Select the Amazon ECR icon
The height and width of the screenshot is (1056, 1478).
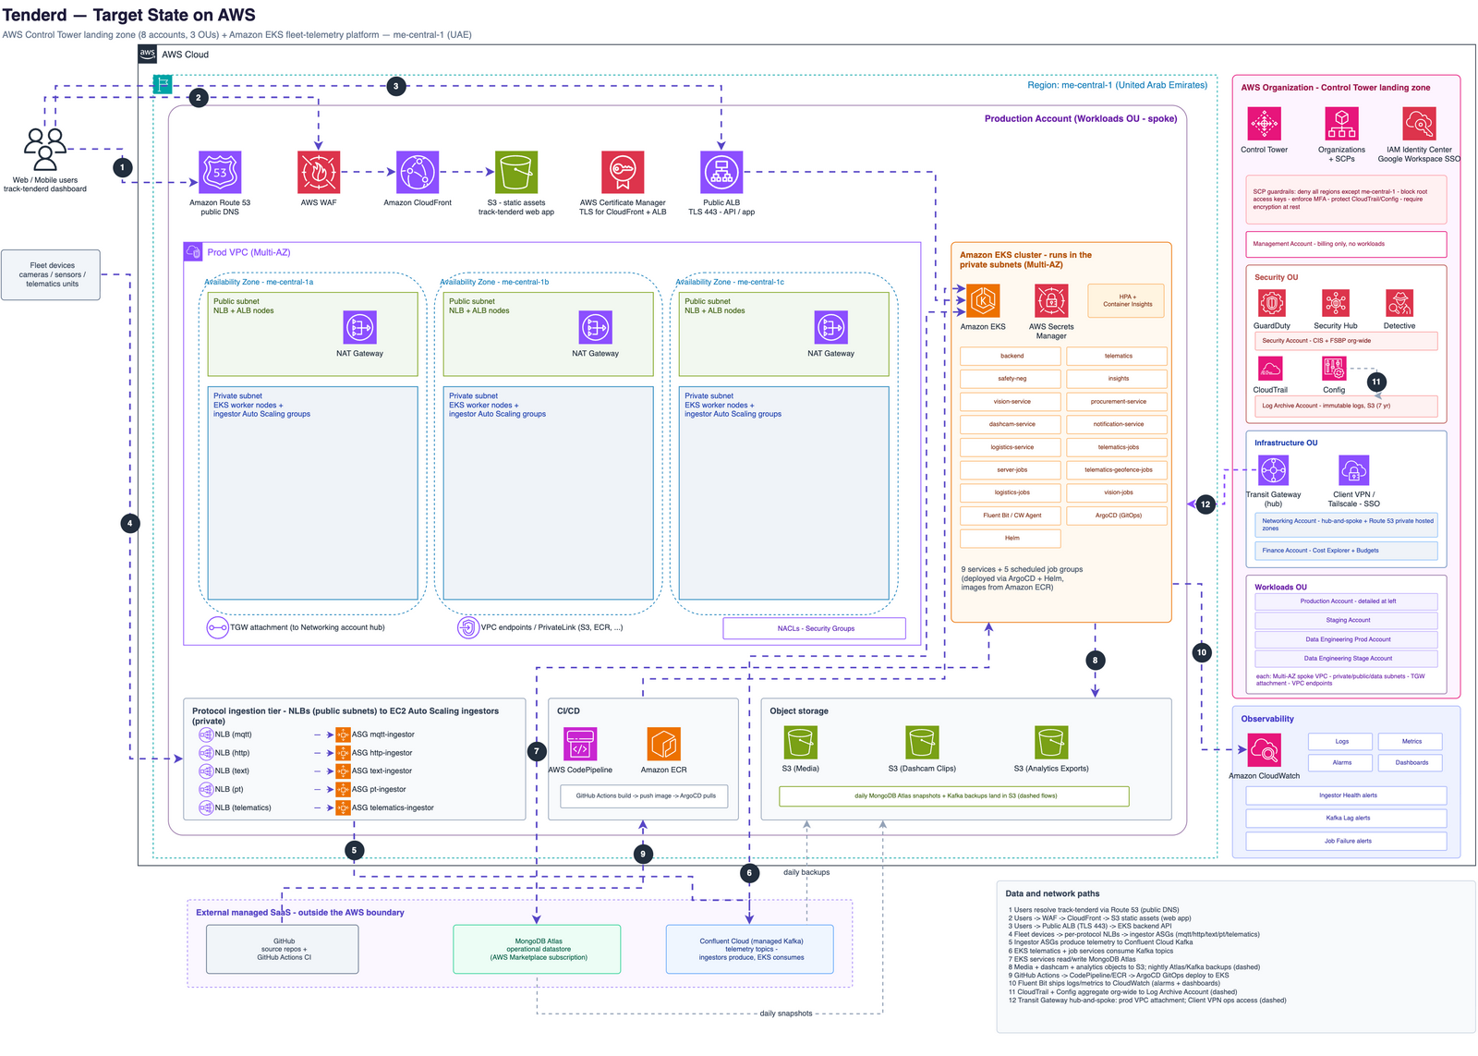tap(663, 745)
